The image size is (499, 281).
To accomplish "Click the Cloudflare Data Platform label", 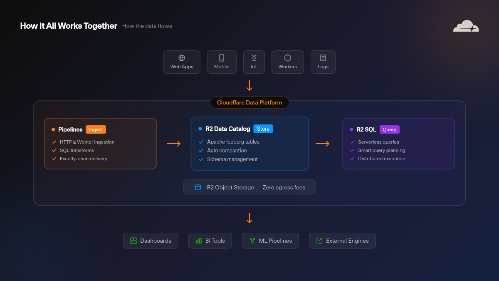I will tap(249, 102).
